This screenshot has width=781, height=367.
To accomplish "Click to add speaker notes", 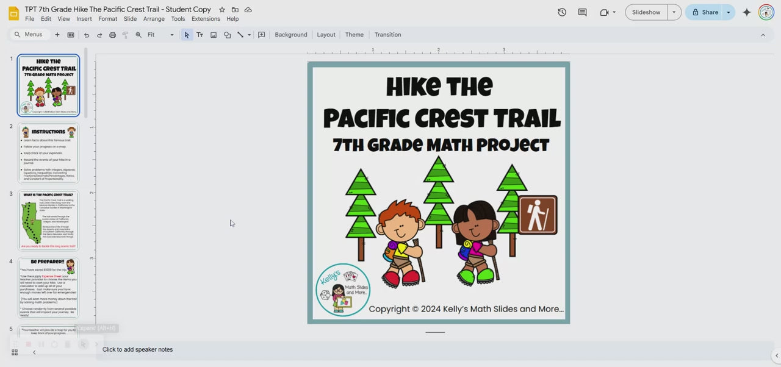I will [x=137, y=349].
